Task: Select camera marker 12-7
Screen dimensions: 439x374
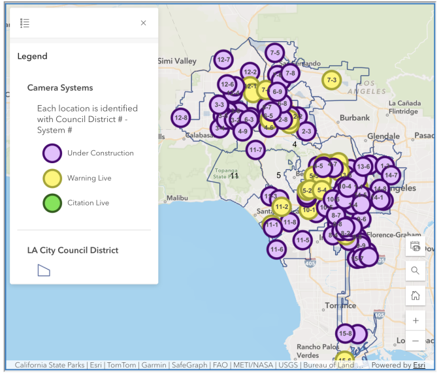Action: tap(223, 59)
